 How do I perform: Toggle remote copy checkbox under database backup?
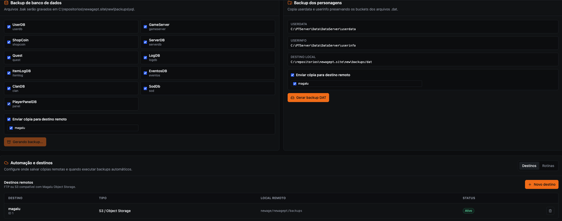tap(9, 119)
